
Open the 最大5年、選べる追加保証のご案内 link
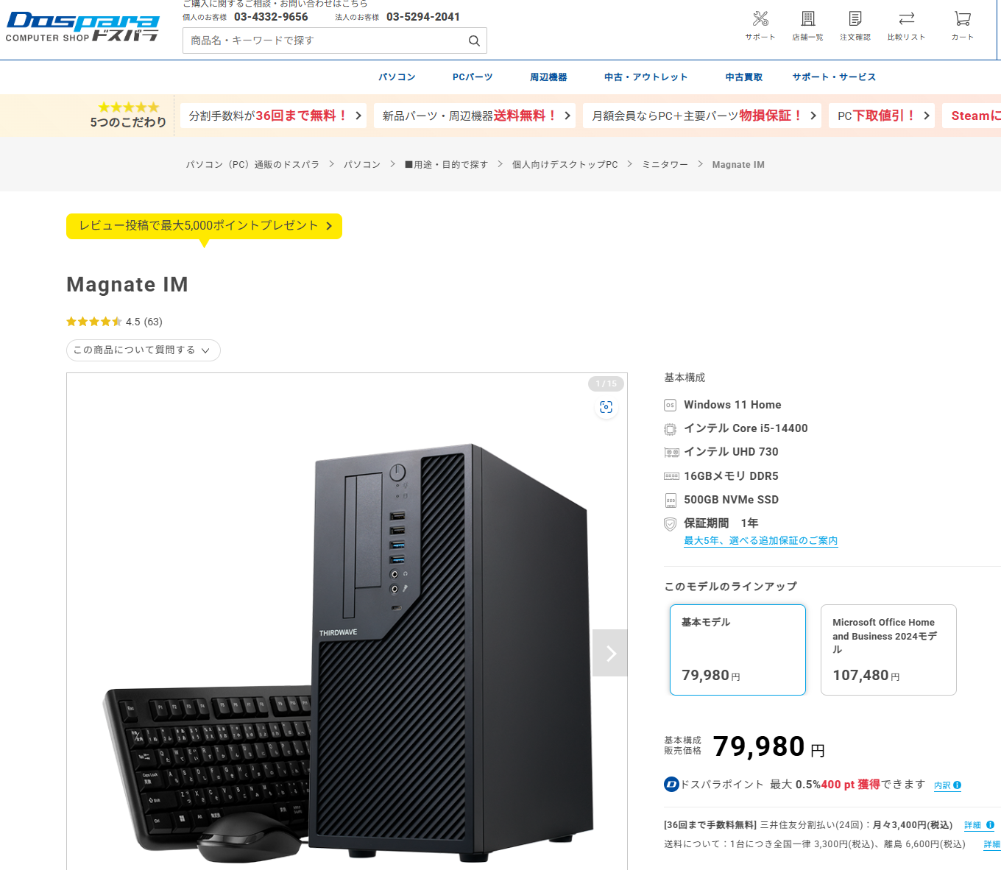(x=760, y=540)
